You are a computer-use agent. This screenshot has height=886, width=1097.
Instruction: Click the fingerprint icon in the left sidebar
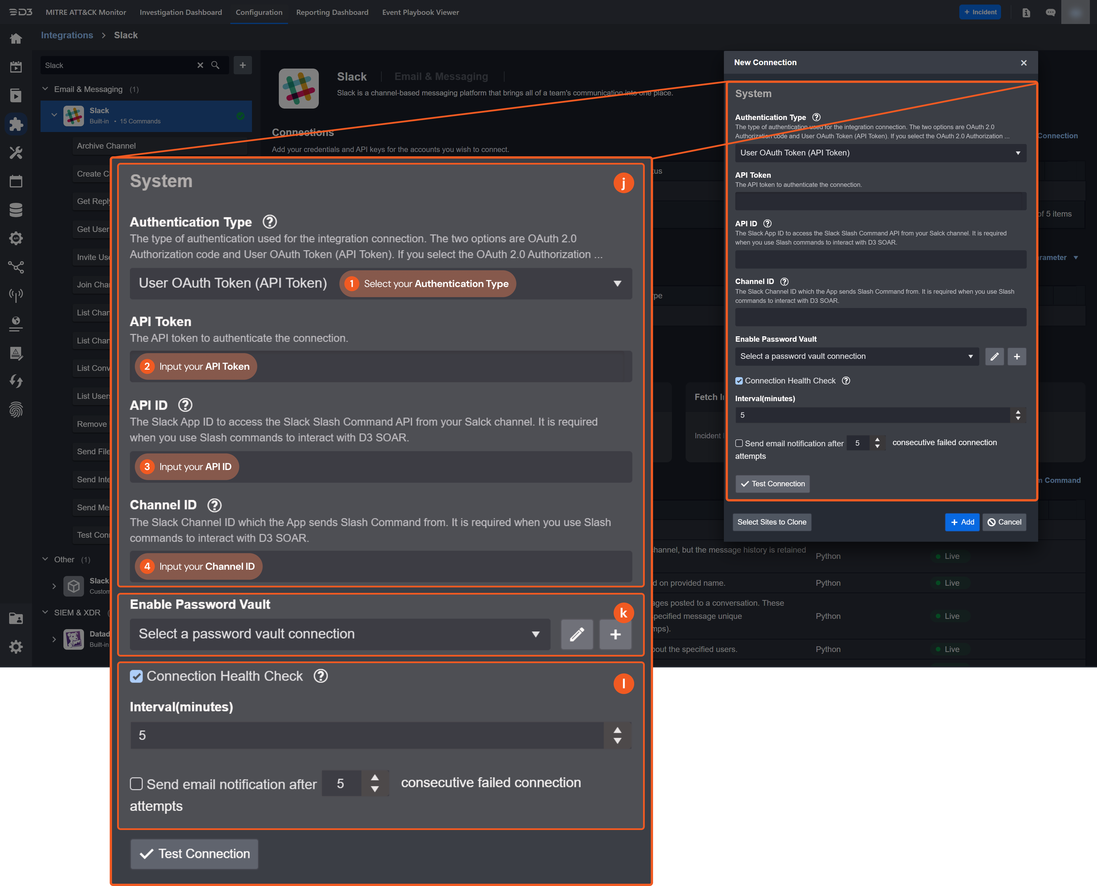(x=16, y=410)
